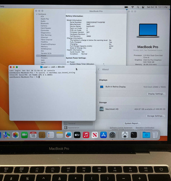This screenshot has height=181, width=171.
Task: Open System Settings from the Dock
Action: point(112,135)
